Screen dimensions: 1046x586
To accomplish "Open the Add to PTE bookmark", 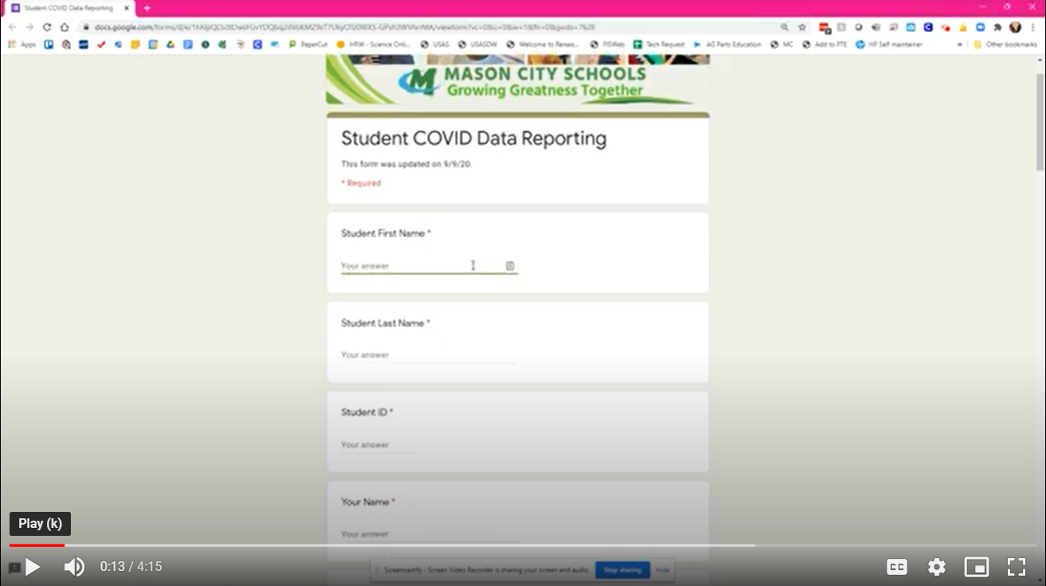I will tap(825, 45).
